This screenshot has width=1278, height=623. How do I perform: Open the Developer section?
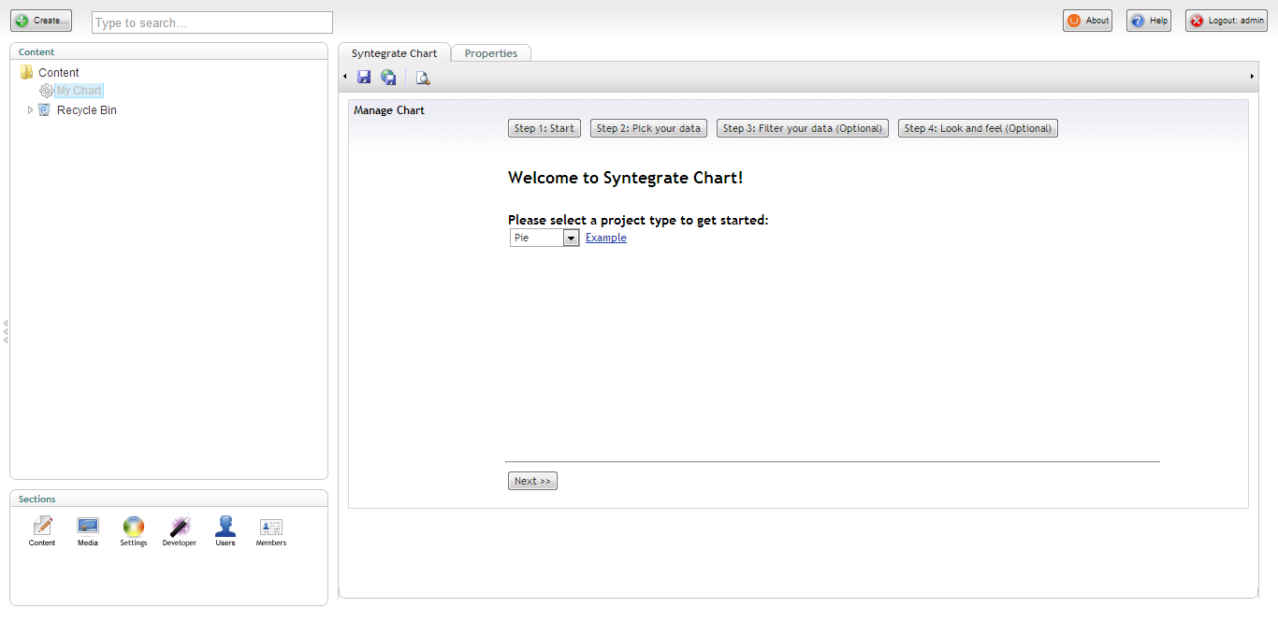click(180, 530)
